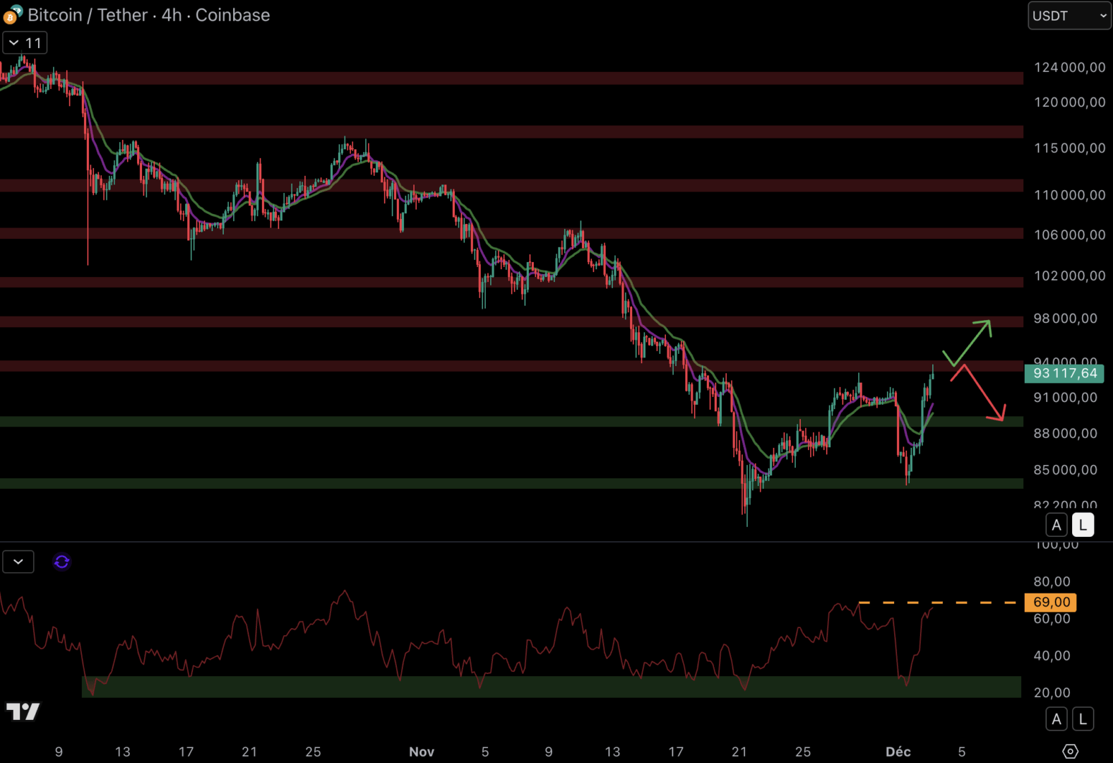Toggle log scale L on price pane
Image resolution: width=1113 pixels, height=763 pixels.
[1083, 525]
